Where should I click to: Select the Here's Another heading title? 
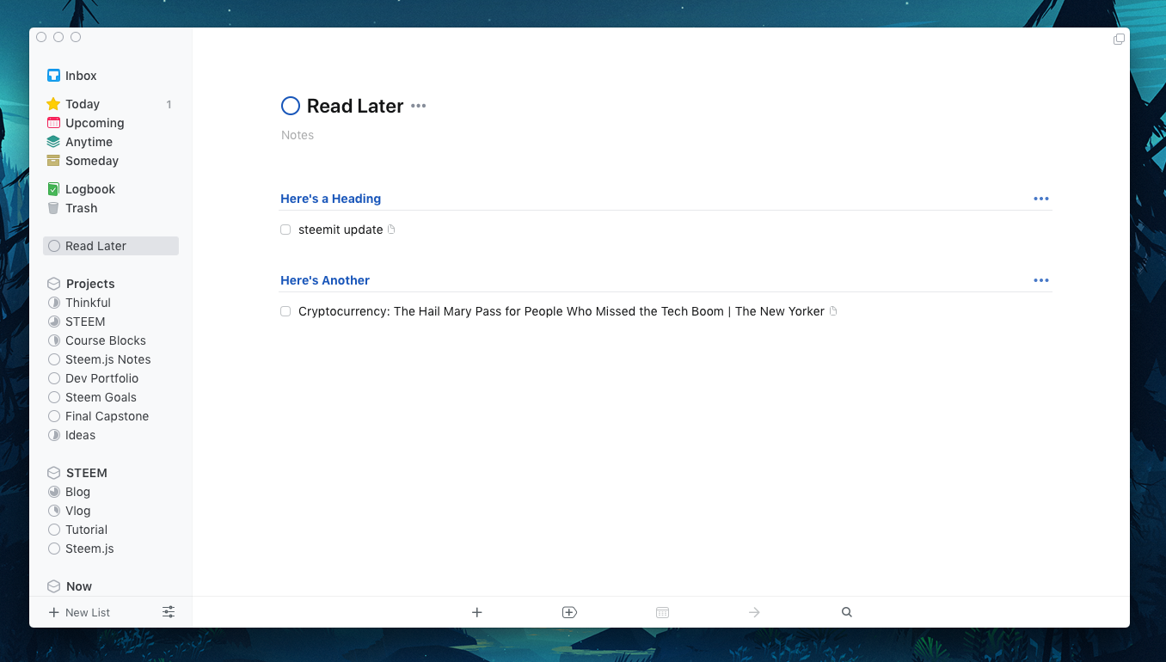[x=325, y=280]
